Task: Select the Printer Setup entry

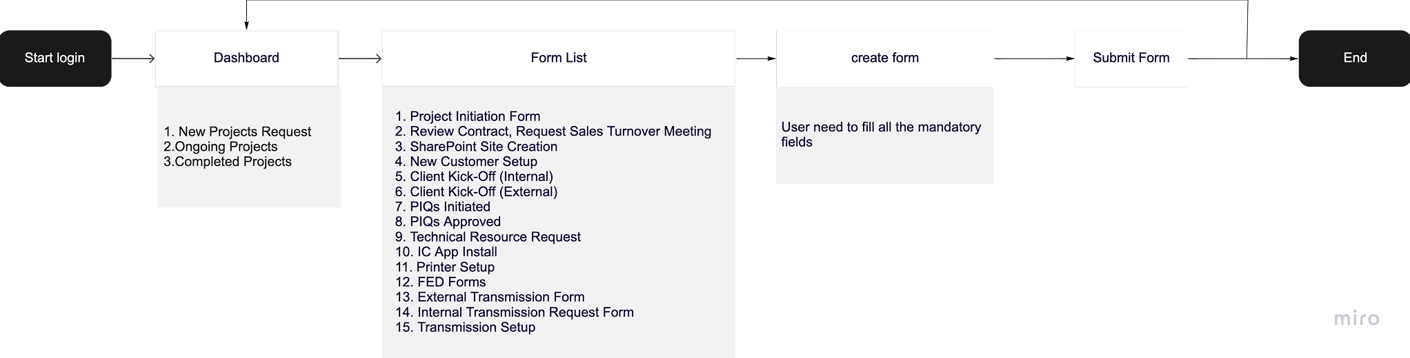Action: point(445,267)
